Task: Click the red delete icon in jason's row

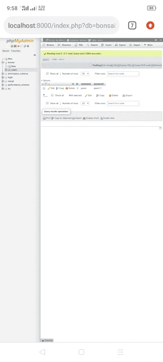Action: coord(67,88)
